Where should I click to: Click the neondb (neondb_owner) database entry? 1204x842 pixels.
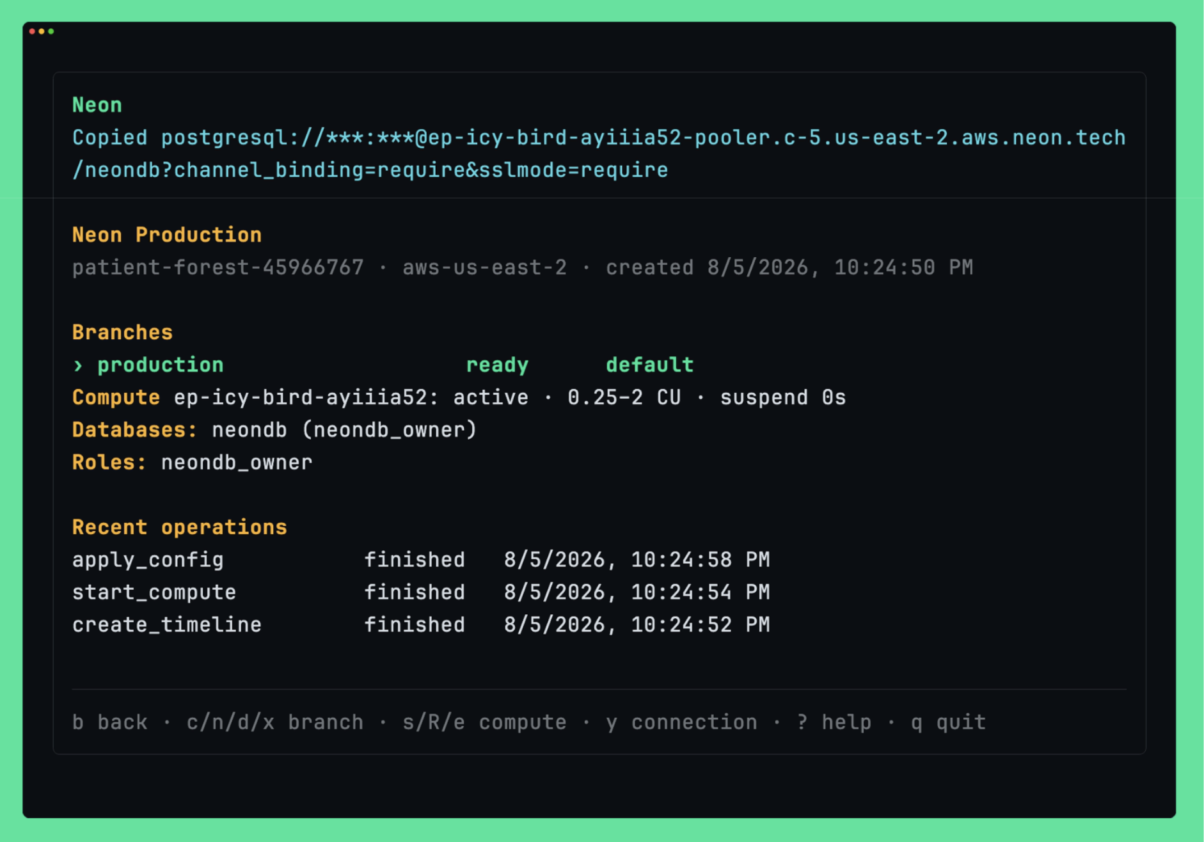coord(345,430)
